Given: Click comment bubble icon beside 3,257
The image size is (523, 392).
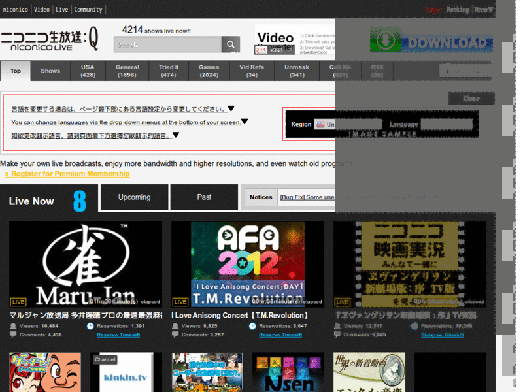Looking at the screenshot, I should 175,335.
